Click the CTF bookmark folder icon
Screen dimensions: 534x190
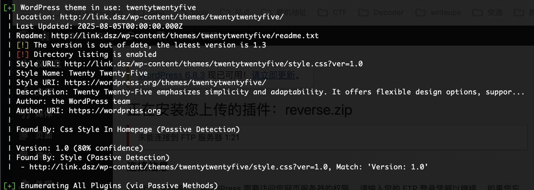(x=322, y=12)
